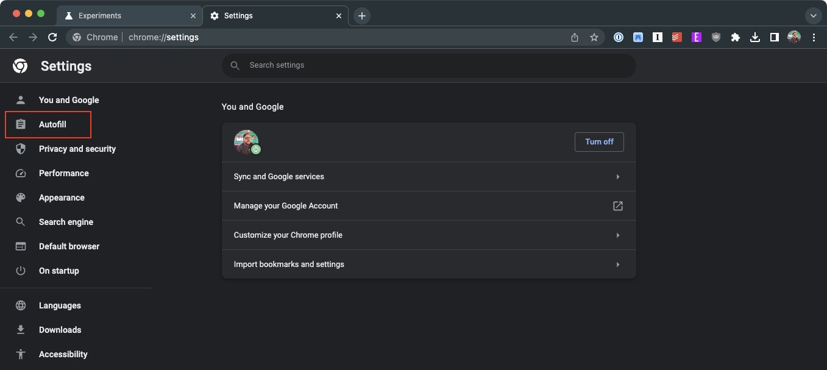Image resolution: width=827 pixels, height=370 pixels.
Task: Open the profile avatar in toolbar
Action: 794,37
